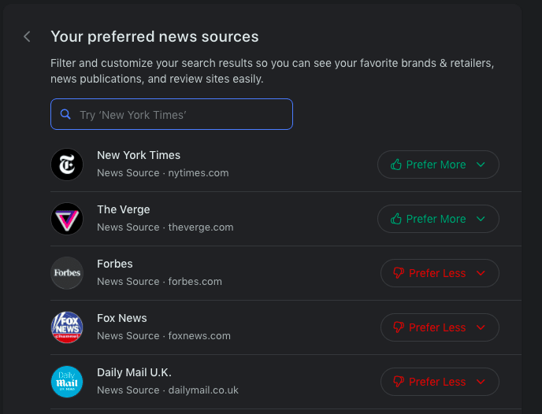This screenshot has width=542, height=414.
Task: Click the Daily Mail logo
Action: click(x=67, y=382)
